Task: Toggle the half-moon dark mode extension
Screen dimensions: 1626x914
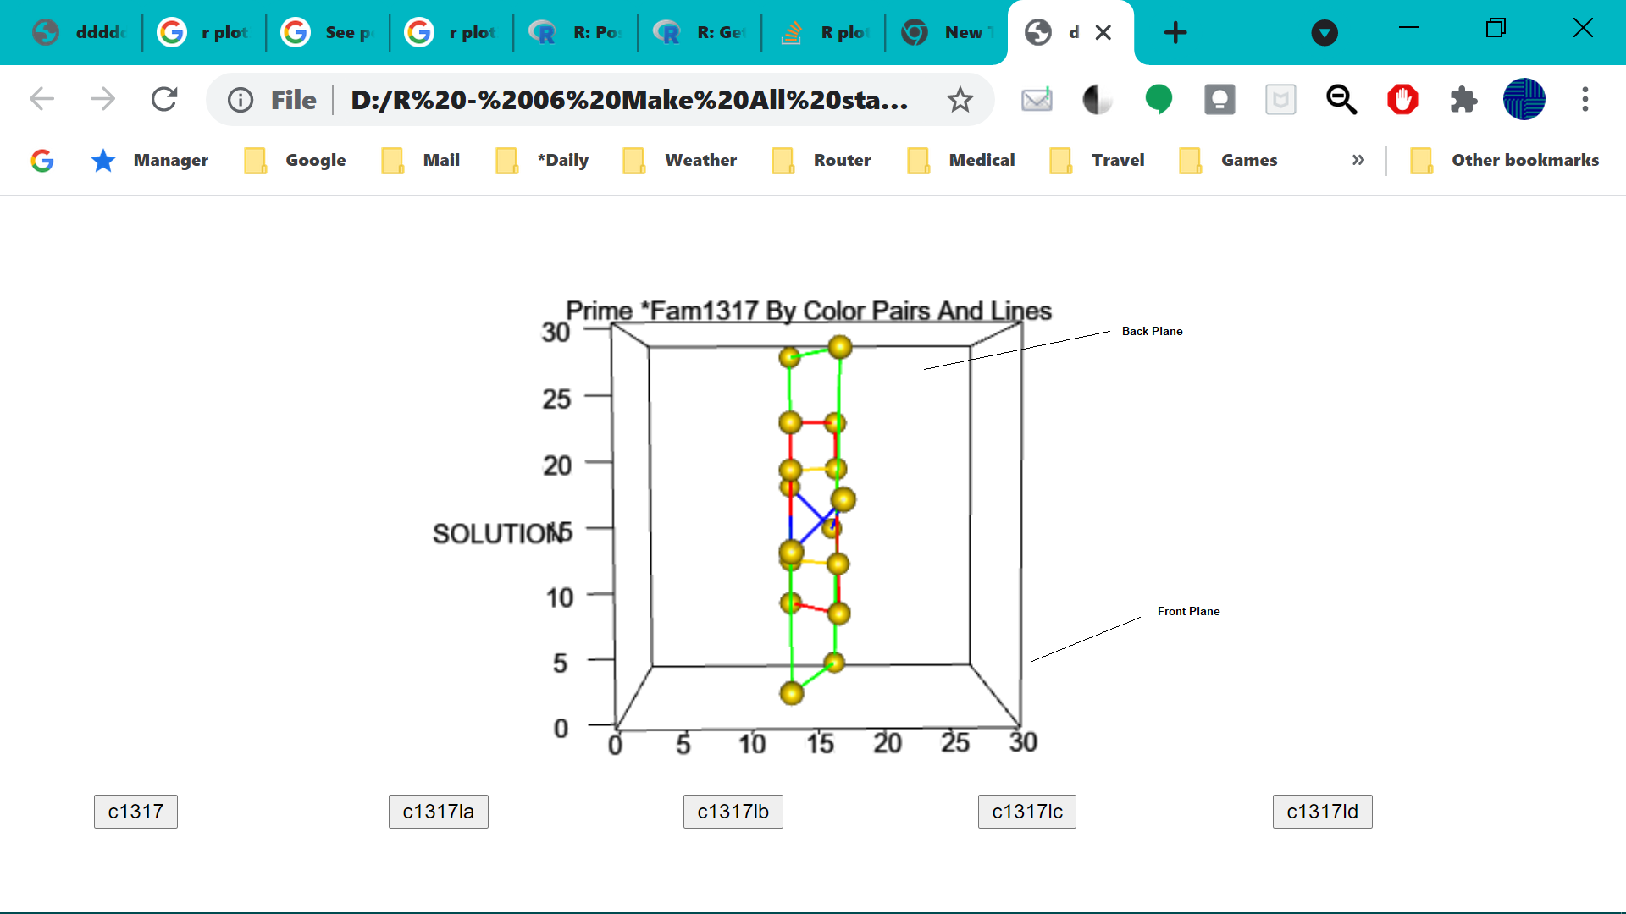Action: tap(1098, 100)
